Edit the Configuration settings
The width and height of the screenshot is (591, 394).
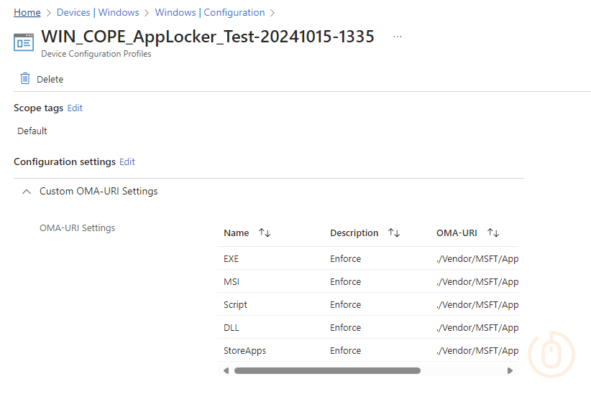(x=127, y=161)
